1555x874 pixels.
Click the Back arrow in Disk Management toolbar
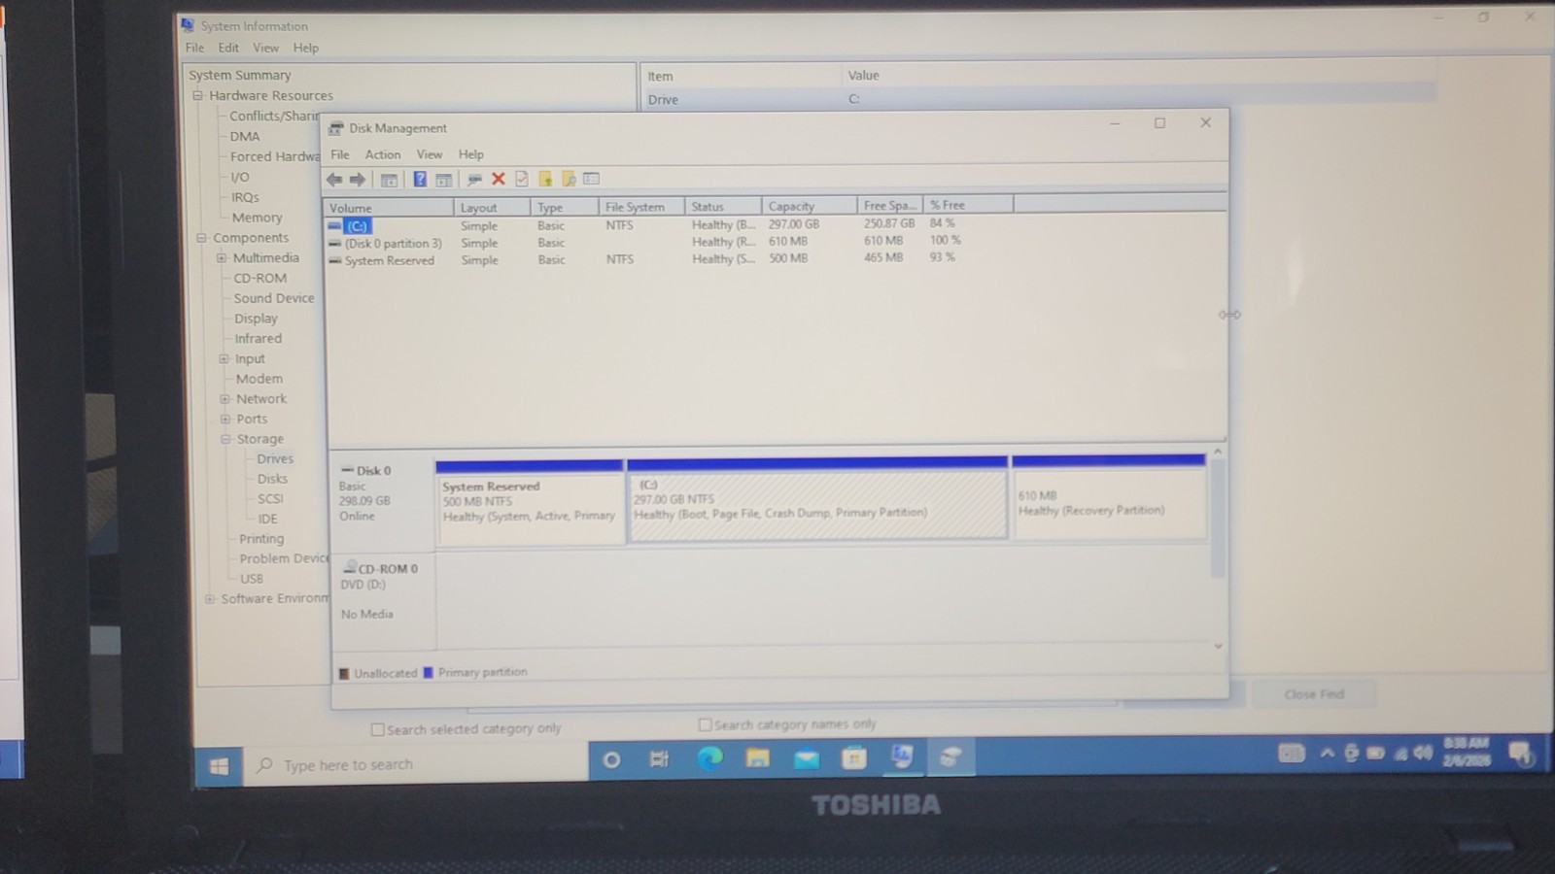(x=334, y=180)
